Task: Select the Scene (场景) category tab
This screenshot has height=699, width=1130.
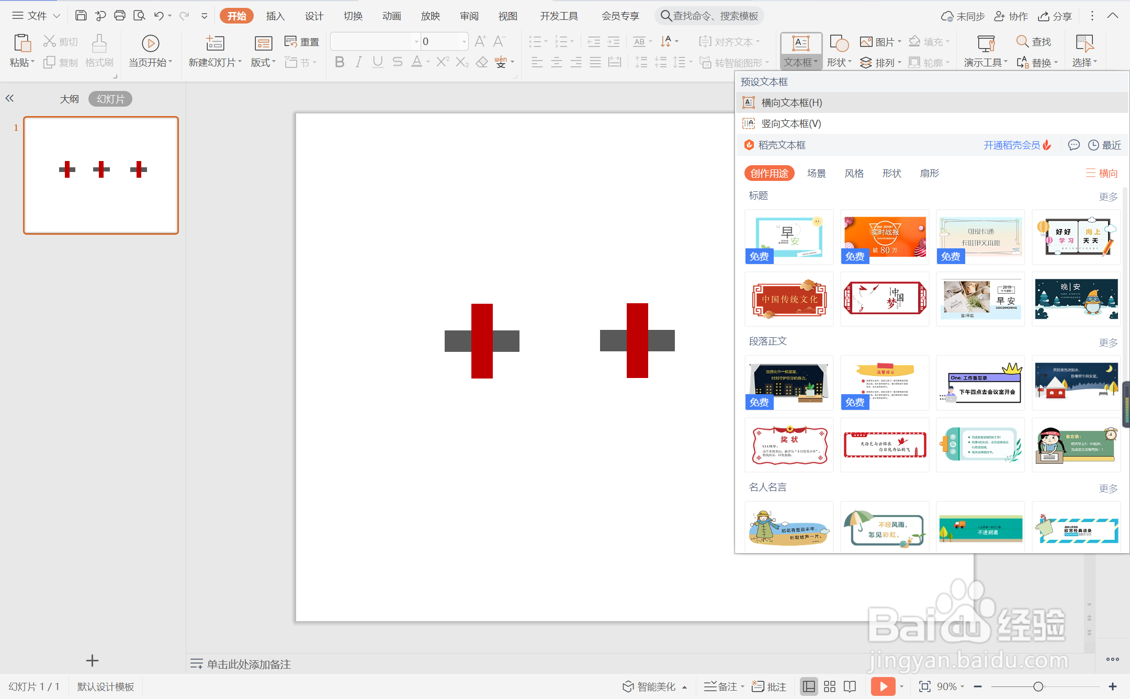Action: click(816, 173)
